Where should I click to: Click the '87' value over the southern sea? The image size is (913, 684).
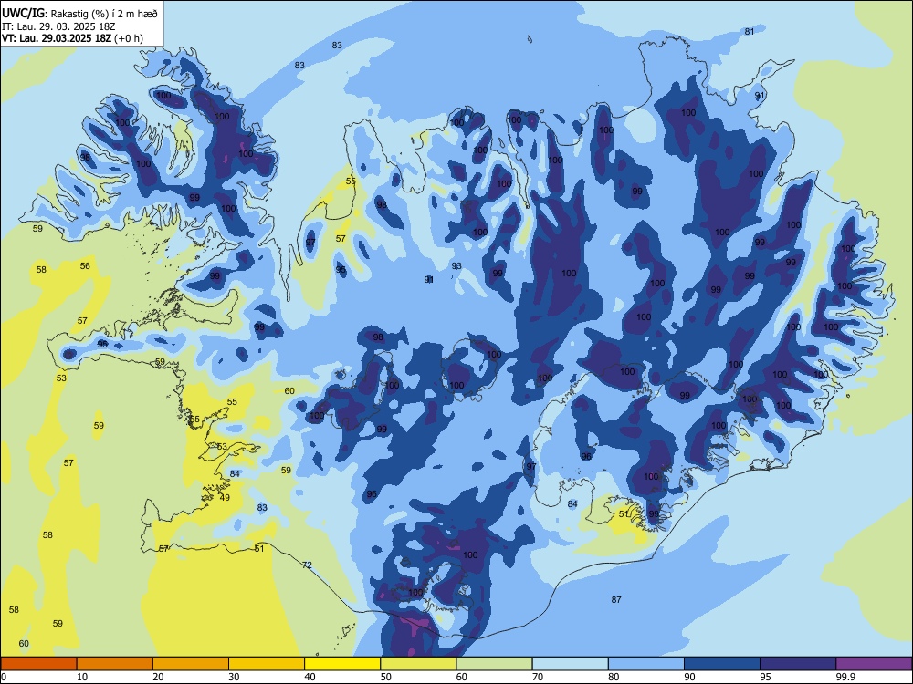(x=616, y=600)
